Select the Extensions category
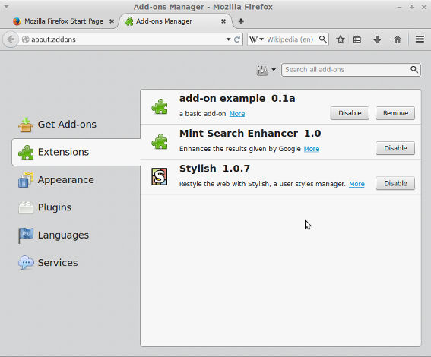 coord(76,152)
